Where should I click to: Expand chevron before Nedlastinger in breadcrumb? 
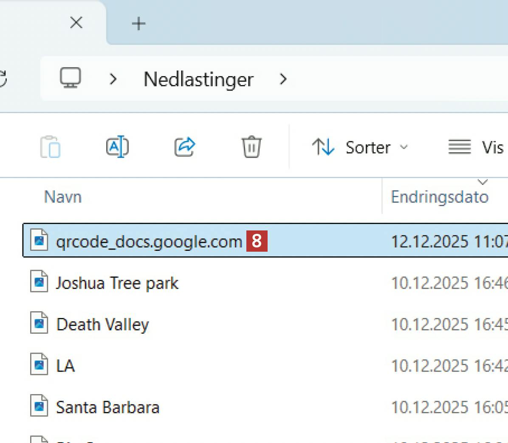click(113, 79)
